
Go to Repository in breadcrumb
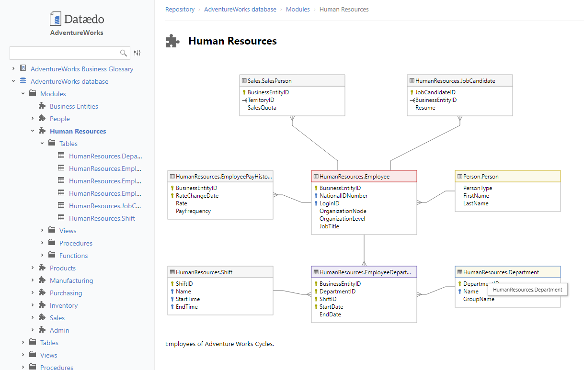[x=180, y=9]
